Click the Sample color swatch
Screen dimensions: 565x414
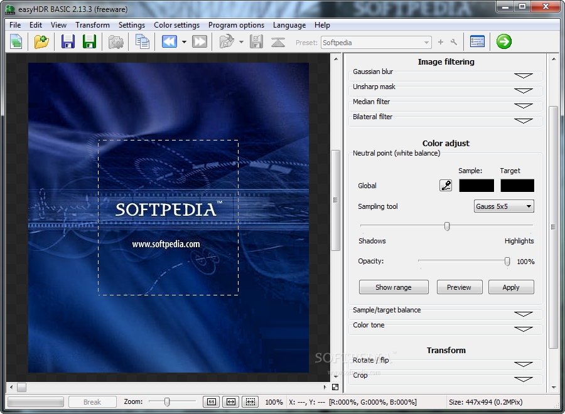tap(476, 186)
